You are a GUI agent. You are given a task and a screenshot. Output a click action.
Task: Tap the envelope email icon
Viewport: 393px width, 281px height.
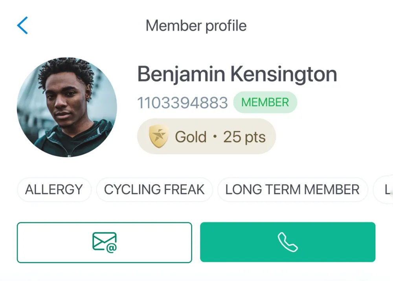coord(105,242)
